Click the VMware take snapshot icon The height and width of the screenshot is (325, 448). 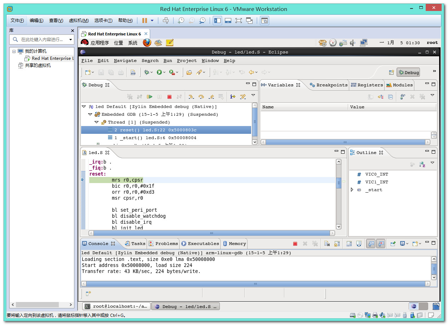point(181,21)
